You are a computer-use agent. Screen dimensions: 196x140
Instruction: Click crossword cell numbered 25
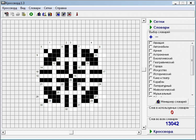point(58,92)
